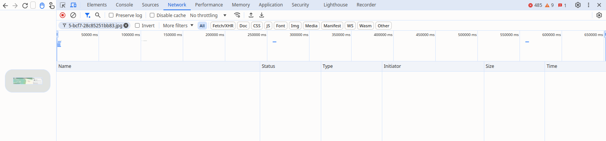Filter by WS requests

(x=350, y=26)
